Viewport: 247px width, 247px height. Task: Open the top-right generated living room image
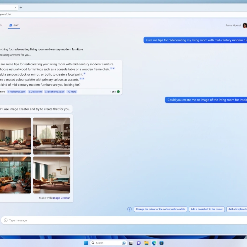coord(51,136)
